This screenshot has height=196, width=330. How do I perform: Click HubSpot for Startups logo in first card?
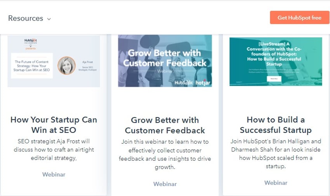coord(31,43)
